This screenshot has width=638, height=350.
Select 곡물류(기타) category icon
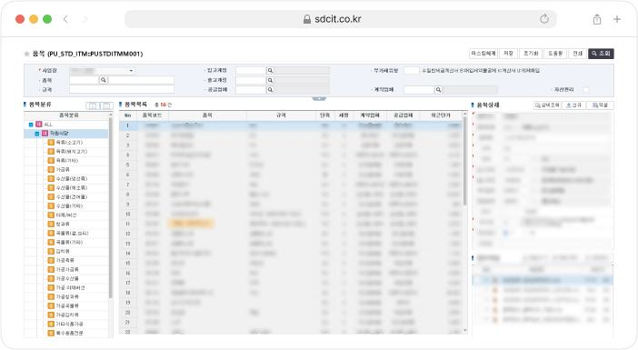[x=51, y=242]
